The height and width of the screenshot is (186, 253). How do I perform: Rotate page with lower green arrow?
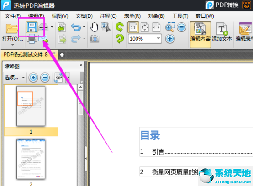click(x=120, y=39)
